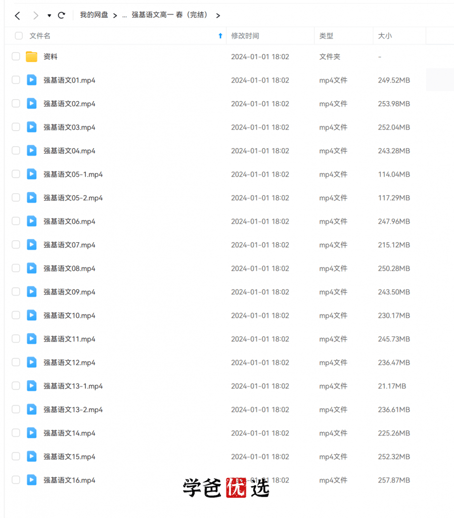
Task: Click the video icon of 强基语文13-1.mp4
Action: coord(31,385)
